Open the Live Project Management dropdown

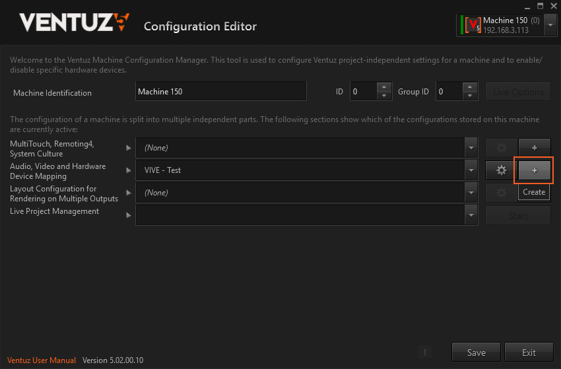tap(471, 215)
